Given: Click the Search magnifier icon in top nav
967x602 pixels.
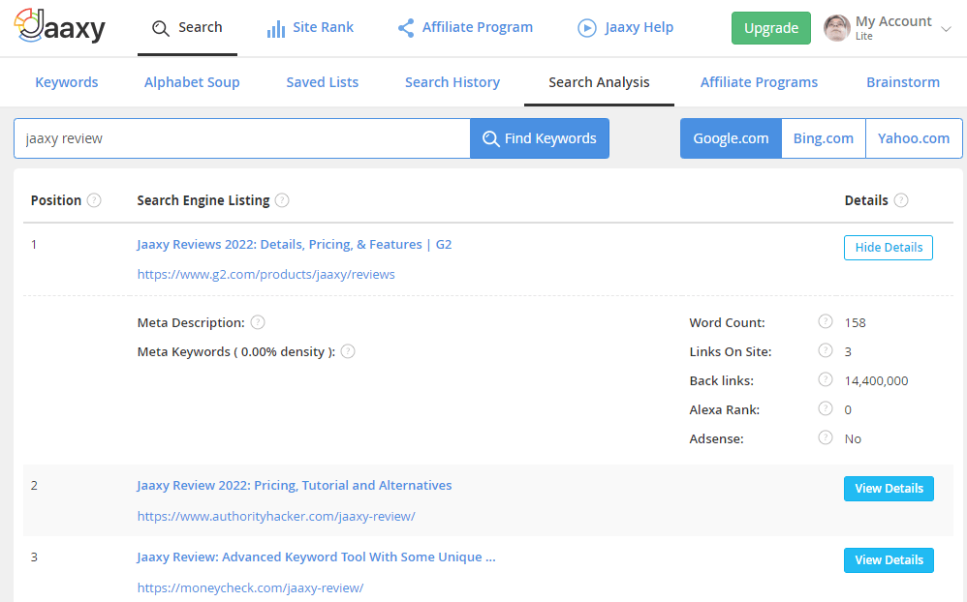Looking at the screenshot, I should (160, 28).
